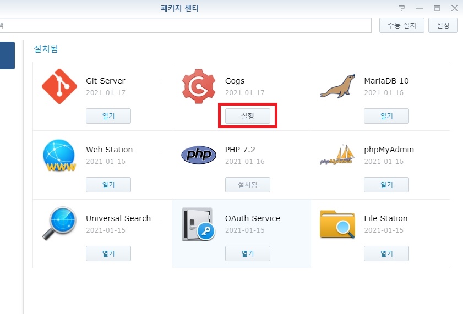Close the 패키지 센터 window
The image size is (463, 314).
pos(455,8)
